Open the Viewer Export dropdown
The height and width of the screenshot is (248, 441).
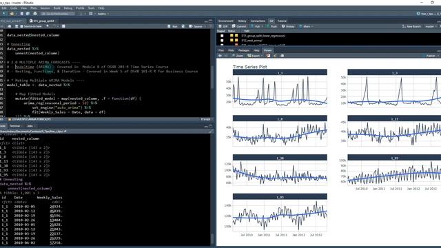255,56
